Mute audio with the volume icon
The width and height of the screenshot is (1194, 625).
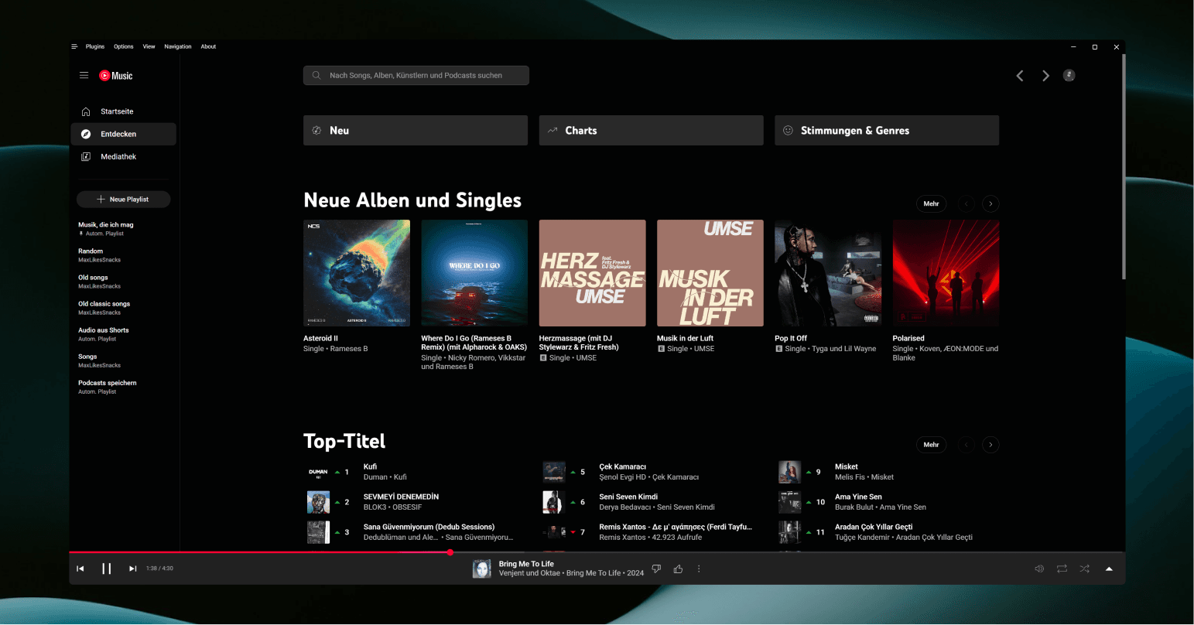coord(1039,569)
